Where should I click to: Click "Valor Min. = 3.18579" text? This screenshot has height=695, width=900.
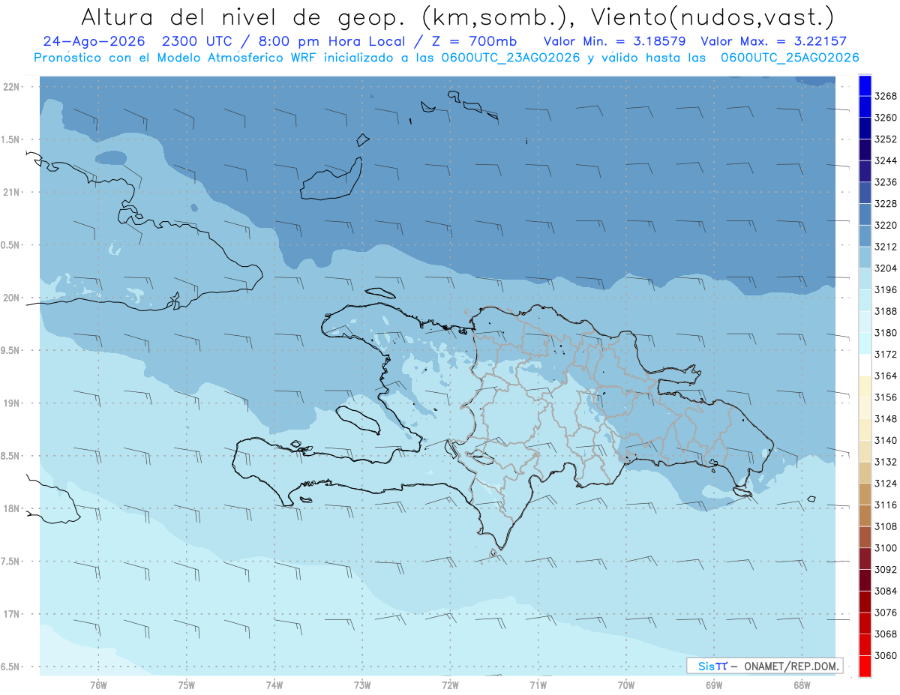pos(616,41)
